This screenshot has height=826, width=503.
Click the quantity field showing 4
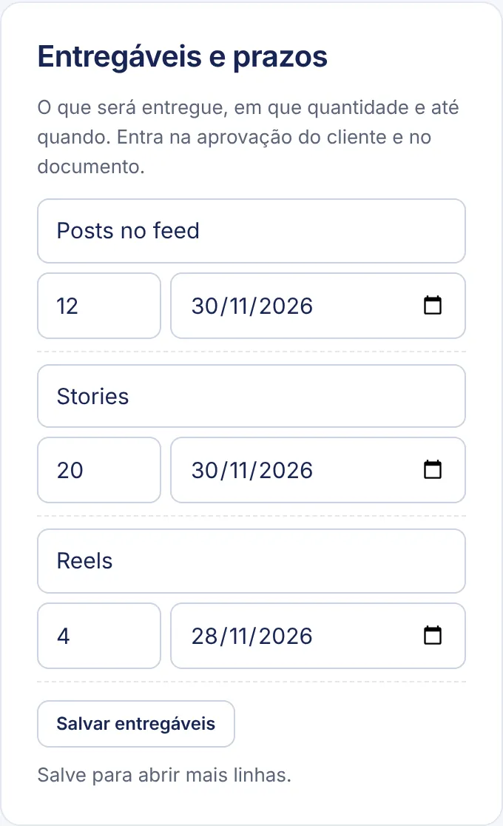coord(99,636)
